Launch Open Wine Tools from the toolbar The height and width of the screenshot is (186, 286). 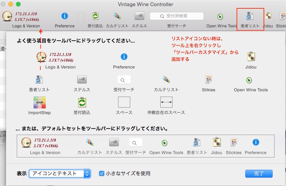click(x=220, y=17)
